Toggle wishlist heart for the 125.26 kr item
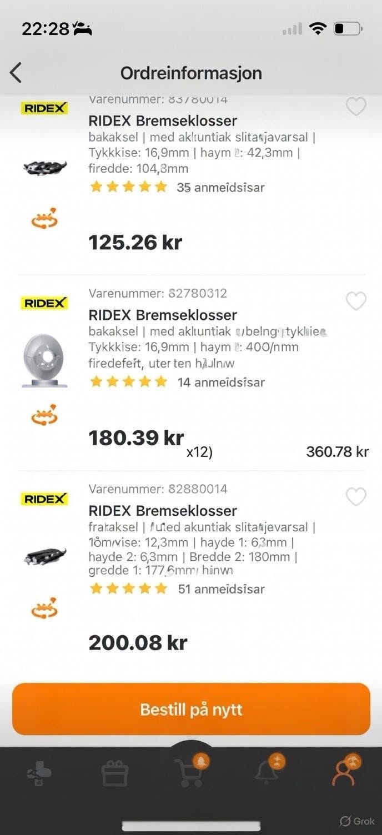382x835 pixels. click(356, 106)
